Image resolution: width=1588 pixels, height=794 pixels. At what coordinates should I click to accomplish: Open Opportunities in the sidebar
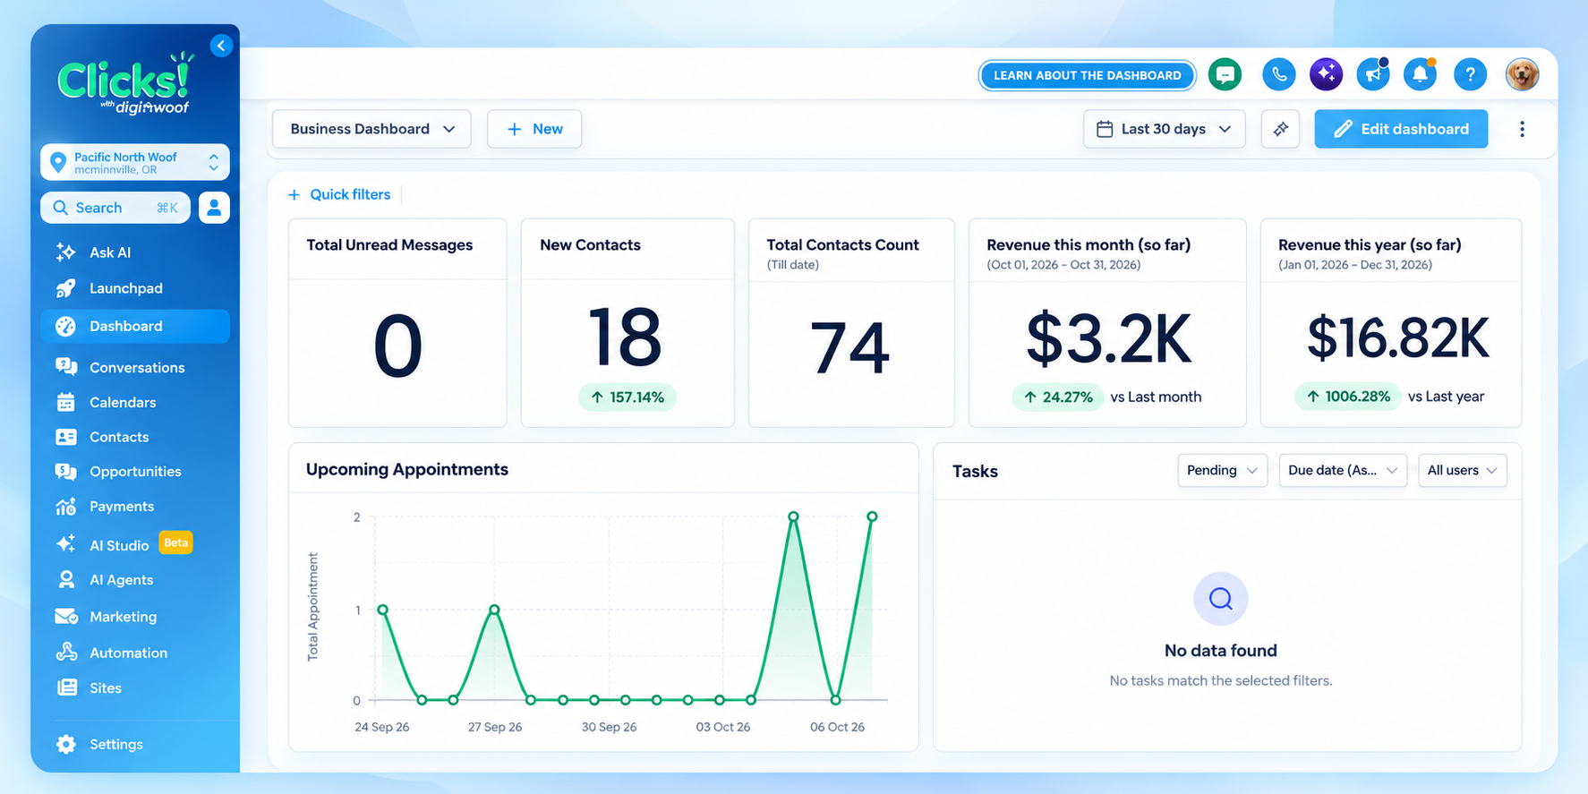click(134, 472)
